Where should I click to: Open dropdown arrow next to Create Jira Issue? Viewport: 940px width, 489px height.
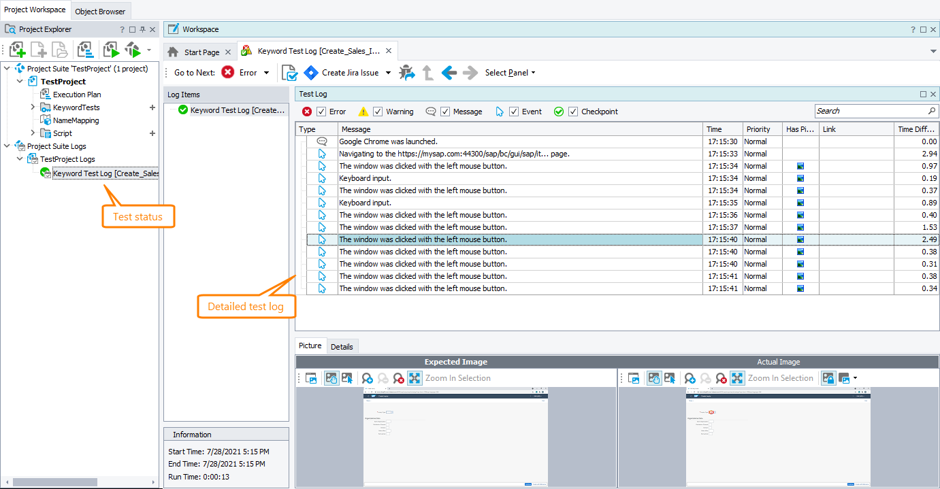[388, 73]
